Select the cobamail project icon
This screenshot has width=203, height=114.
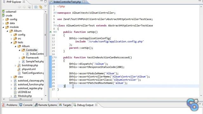tap(3, 12)
